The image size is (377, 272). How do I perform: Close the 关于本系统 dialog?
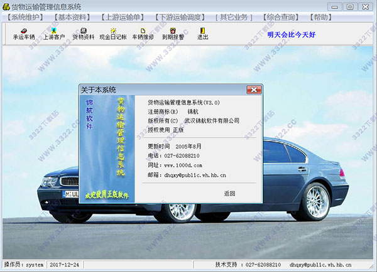(x=254, y=90)
